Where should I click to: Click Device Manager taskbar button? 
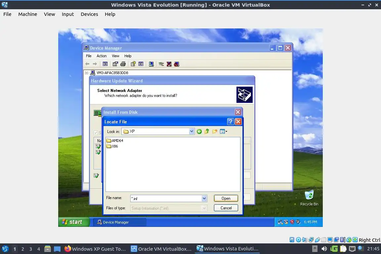pos(120,222)
